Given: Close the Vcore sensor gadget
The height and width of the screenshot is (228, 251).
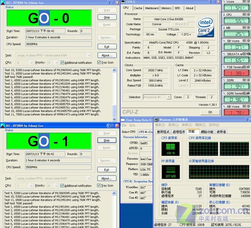Looking at the screenshot, I should click(248, 1).
